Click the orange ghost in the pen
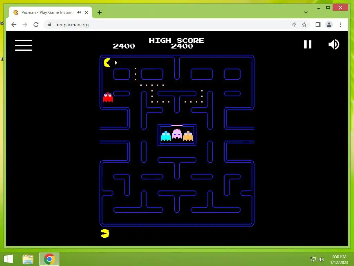The image size is (354, 266). click(188, 136)
